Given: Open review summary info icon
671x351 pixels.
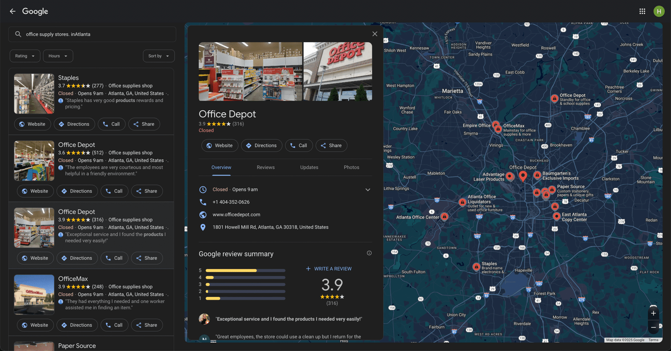Looking at the screenshot, I should click(x=369, y=253).
